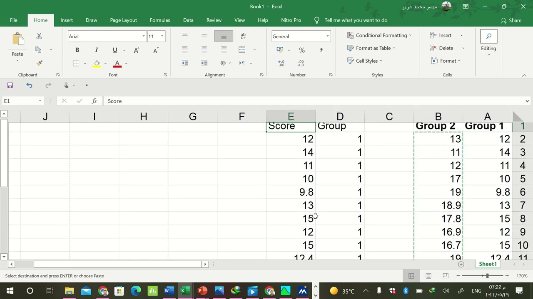Apply cell borders icon
The image size is (533, 299).
pyautogui.click(x=76, y=64)
